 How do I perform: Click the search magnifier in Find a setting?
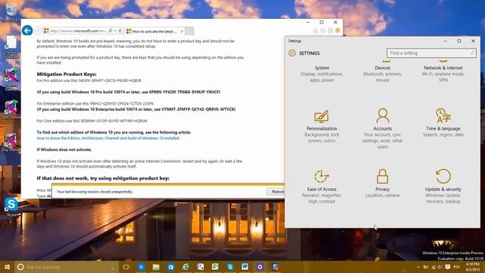click(472, 53)
